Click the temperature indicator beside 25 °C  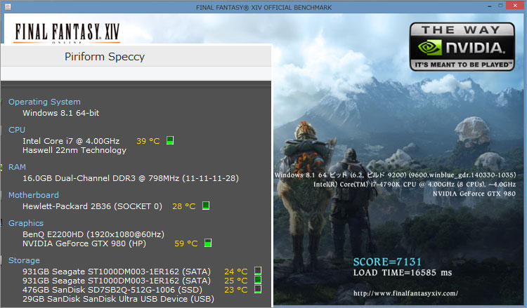pos(257,280)
